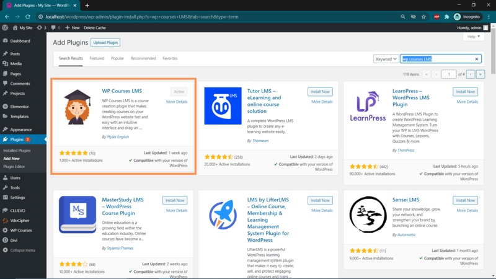Reload the page with browser refresh icon

[28, 17]
